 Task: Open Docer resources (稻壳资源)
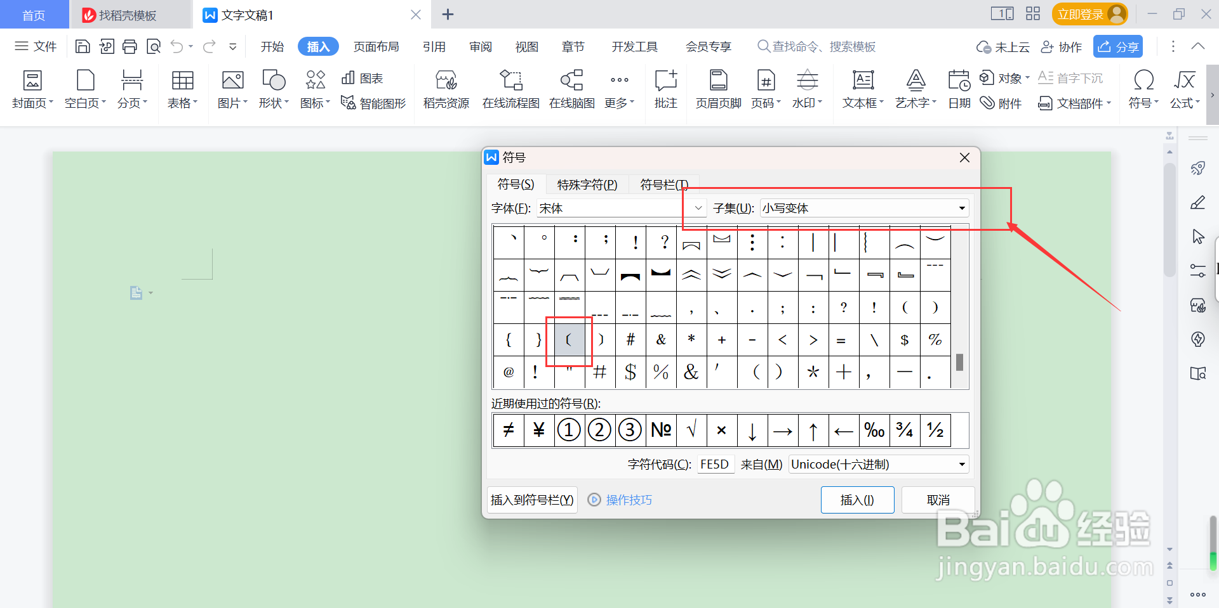tap(446, 89)
